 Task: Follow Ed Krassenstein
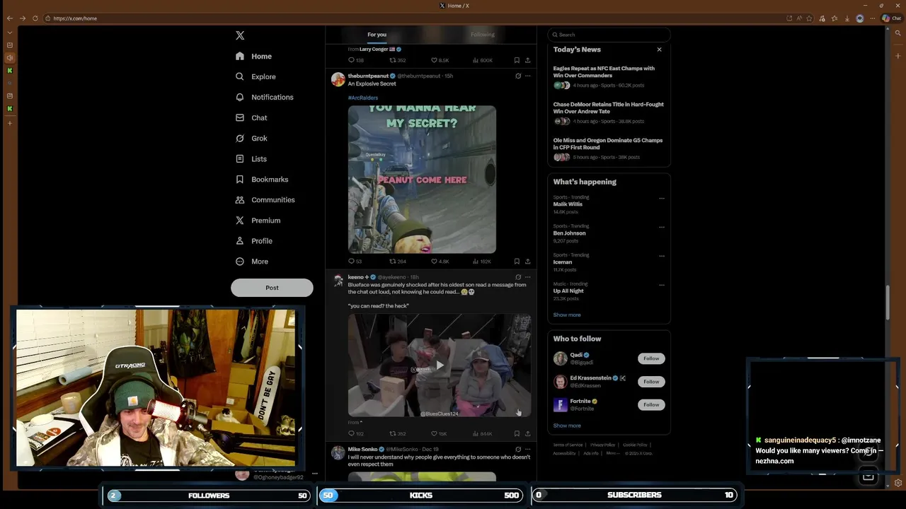[651, 382]
